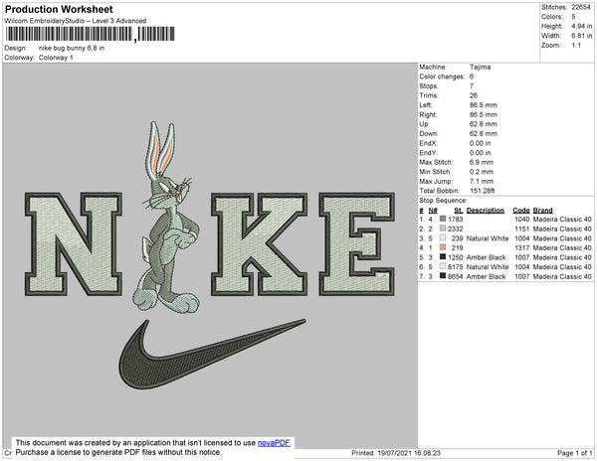Click the Brand column header

click(542, 211)
